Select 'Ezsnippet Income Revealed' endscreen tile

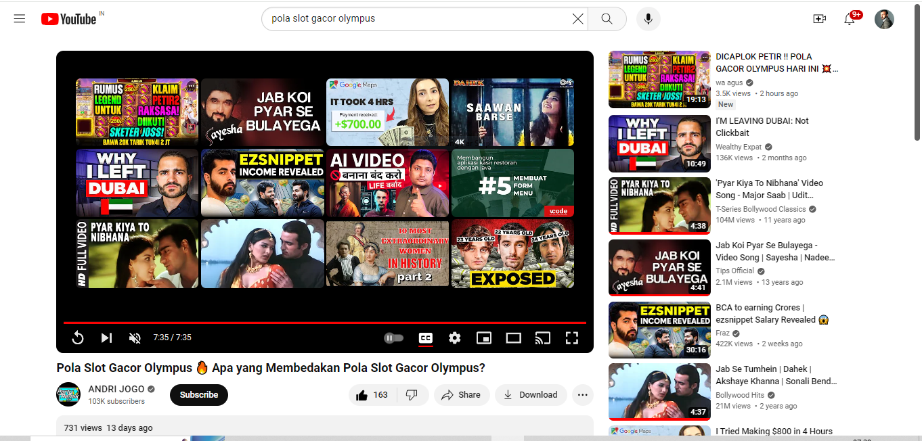pos(263,183)
